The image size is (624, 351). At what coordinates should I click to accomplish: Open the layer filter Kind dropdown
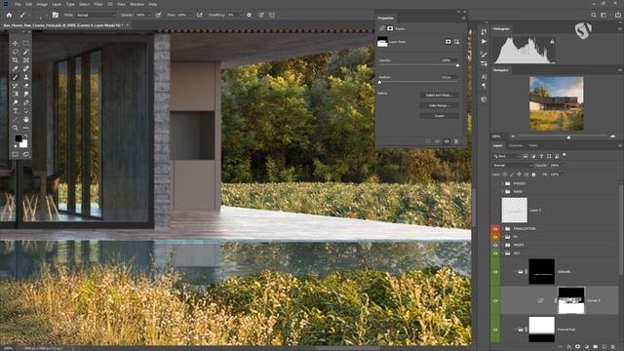click(506, 156)
